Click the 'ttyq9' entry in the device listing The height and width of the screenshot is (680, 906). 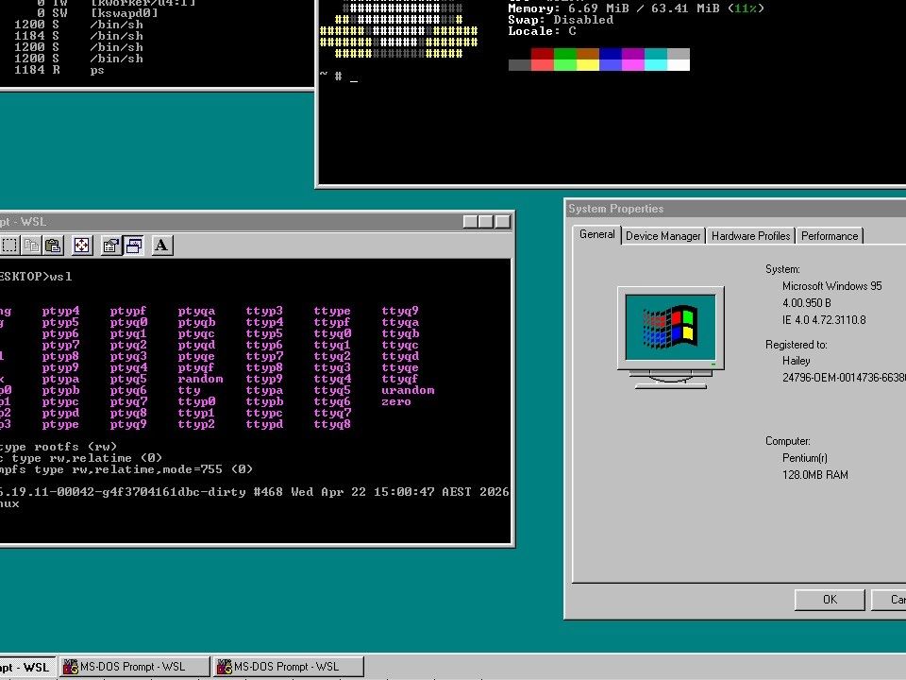tap(400, 311)
